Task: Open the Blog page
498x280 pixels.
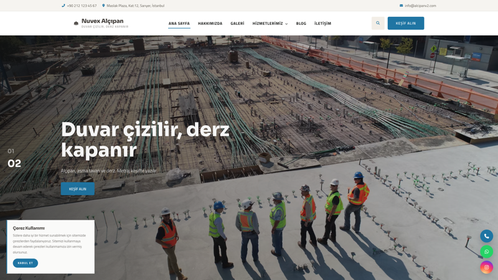Action: [301, 24]
